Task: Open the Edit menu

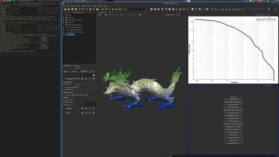Action: [x=68, y=6]
